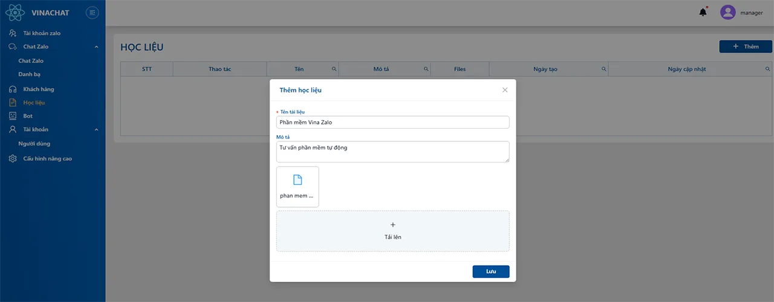
Task: Toggle the sidebar hamburger menu icon
Action: 92,12
